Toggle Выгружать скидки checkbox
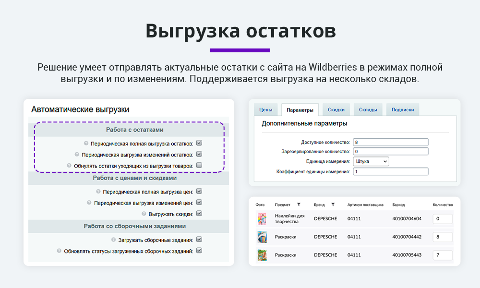The width and height of the screenshot is (480, 288). pos(199,213)
